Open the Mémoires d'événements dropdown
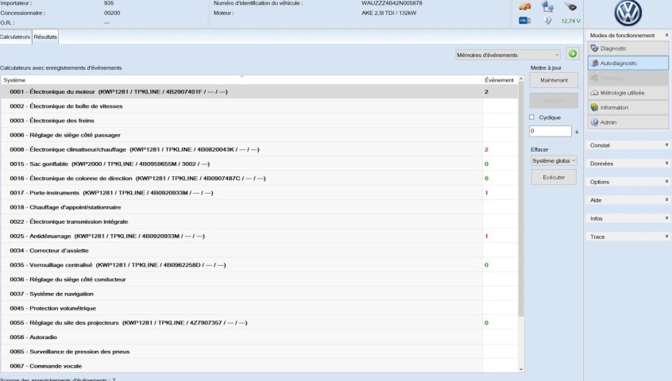This screenshot has width=672, height=381. [508, 55]
